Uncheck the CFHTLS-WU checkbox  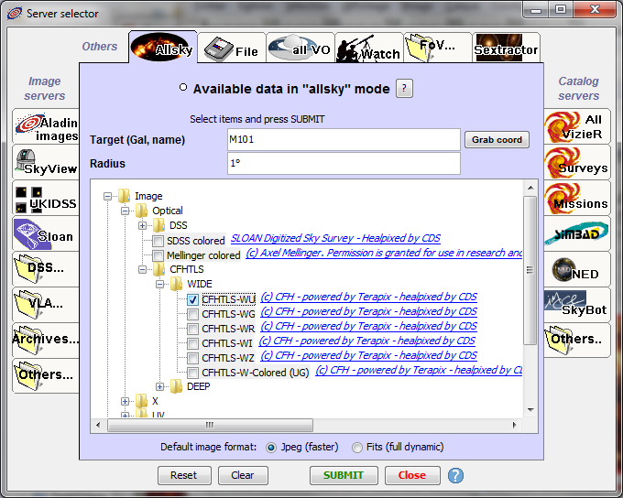(192, 299)
